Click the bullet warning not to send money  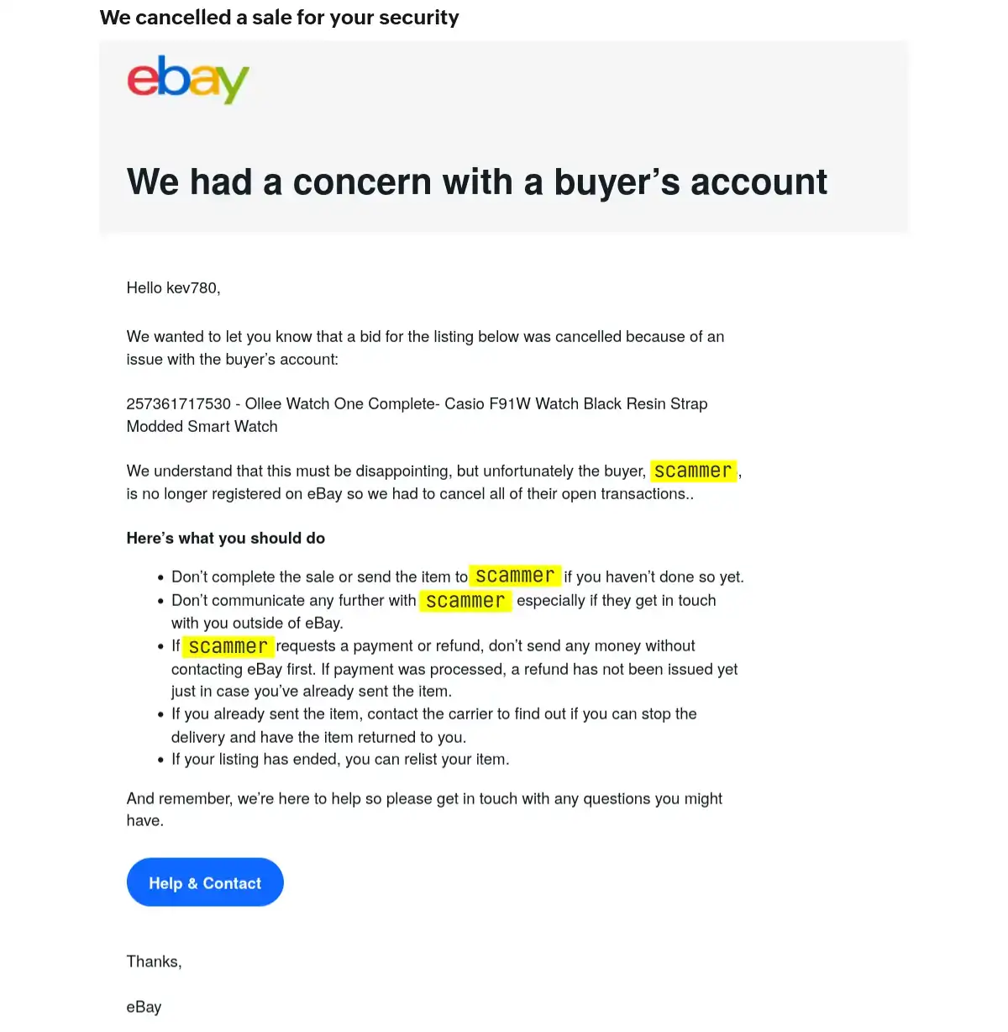point(454,668)
